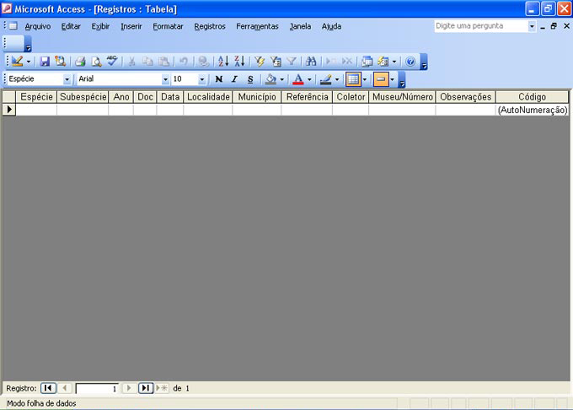This screenshot has height=410, width=573.
Task: Open the Editar menu
Action: [71, 26]
